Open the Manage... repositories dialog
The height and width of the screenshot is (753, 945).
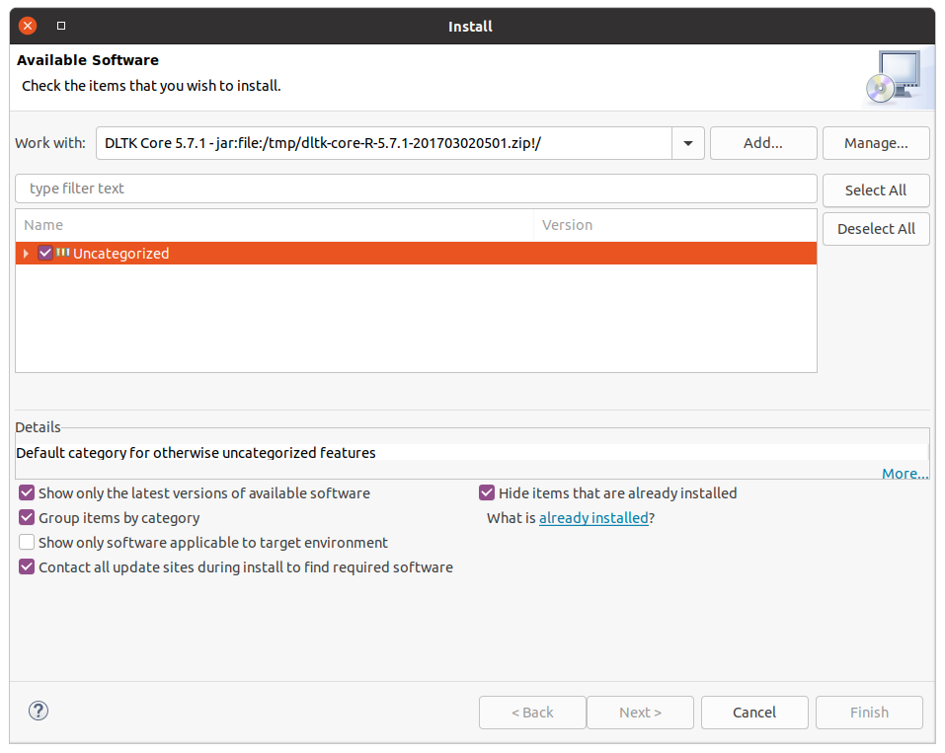(876, 142)
